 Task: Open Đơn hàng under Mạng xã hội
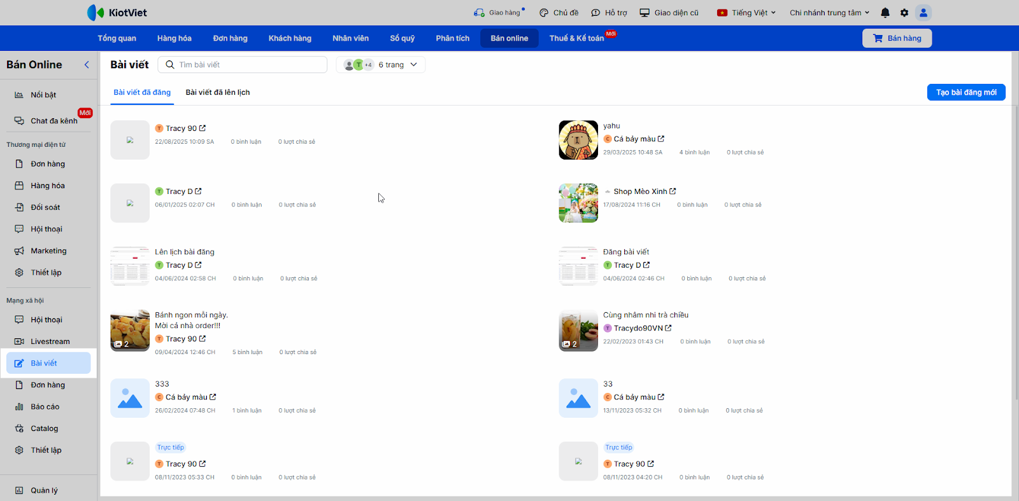48,385
